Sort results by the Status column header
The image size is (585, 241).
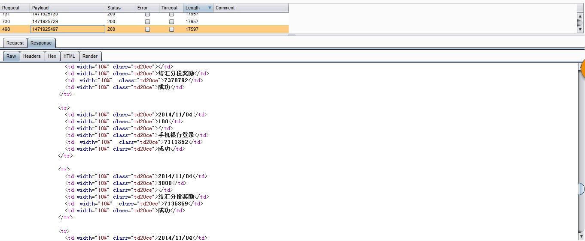tap(120, 8)
